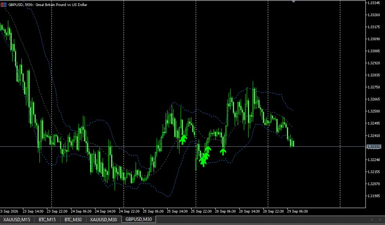The height and width of the screenshot is (225, 385).
Task: Open the XAUUSD,M30 chart tab
Action: tap(103, 219)
